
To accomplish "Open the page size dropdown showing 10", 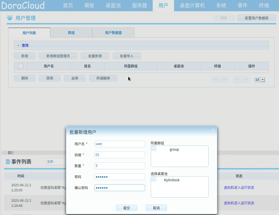I will tap(259, 80).
